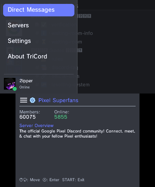The width and height of the screenshot is (155, 187).
Task: Click the online count 5855
Action: tap(61, 117)
